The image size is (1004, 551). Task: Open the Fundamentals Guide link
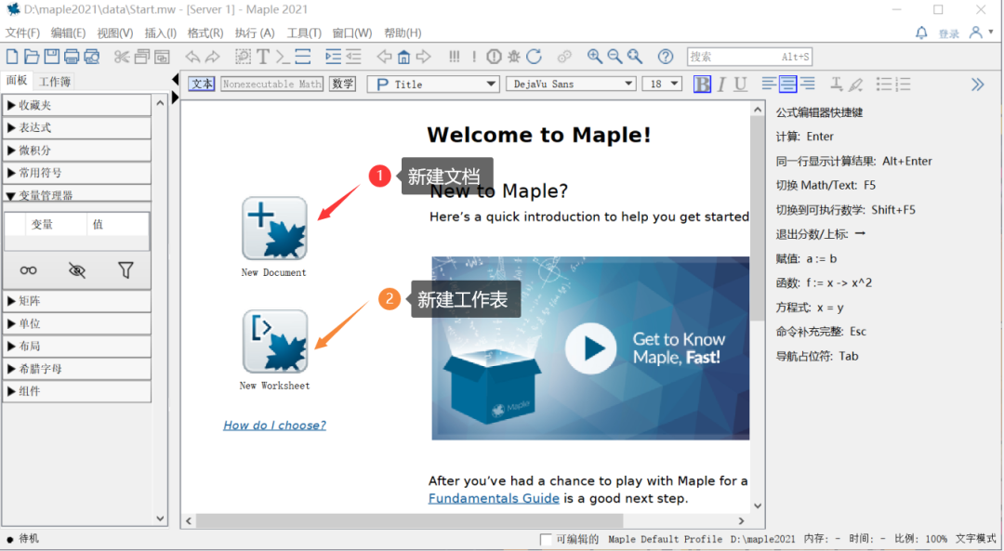(x=494, y=498)
